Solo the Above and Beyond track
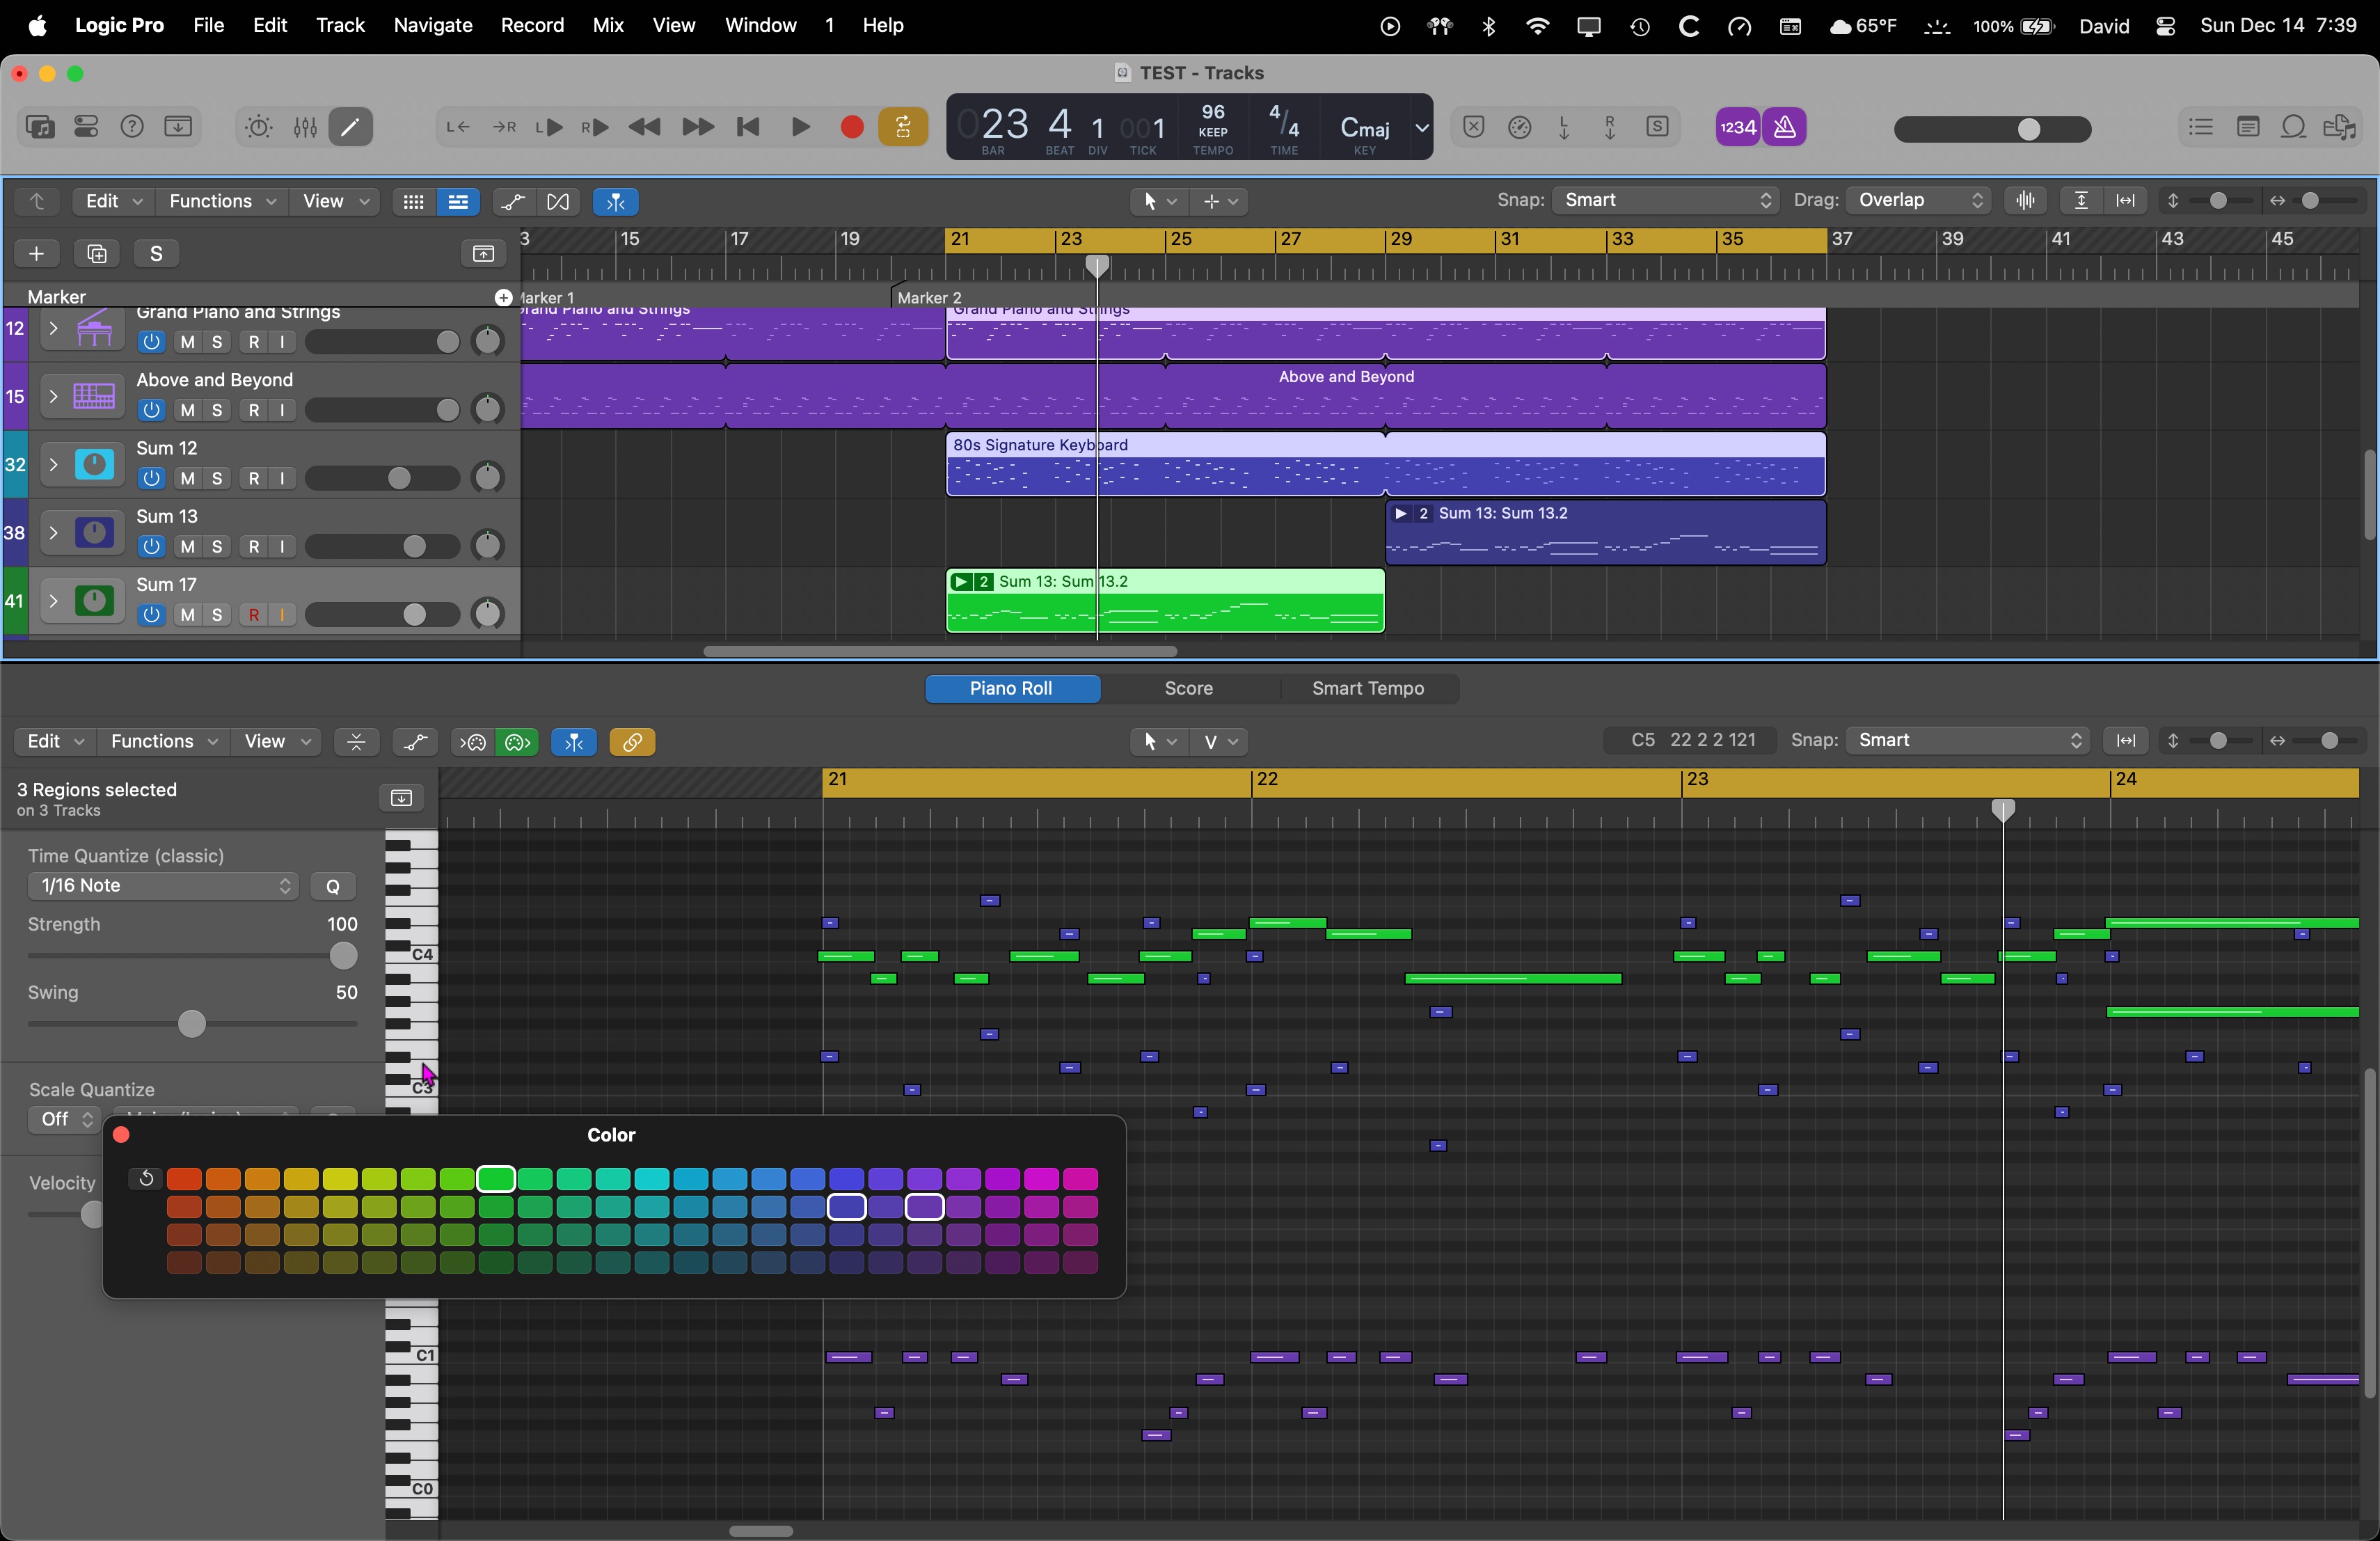Viewport: 2380px width, 1541px height. point(217,411)
